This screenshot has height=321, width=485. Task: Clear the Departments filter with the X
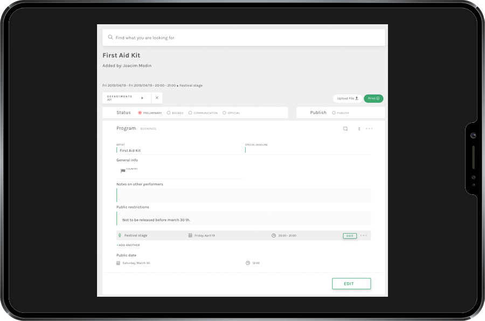pyautogui.click(x=157, y=98)
